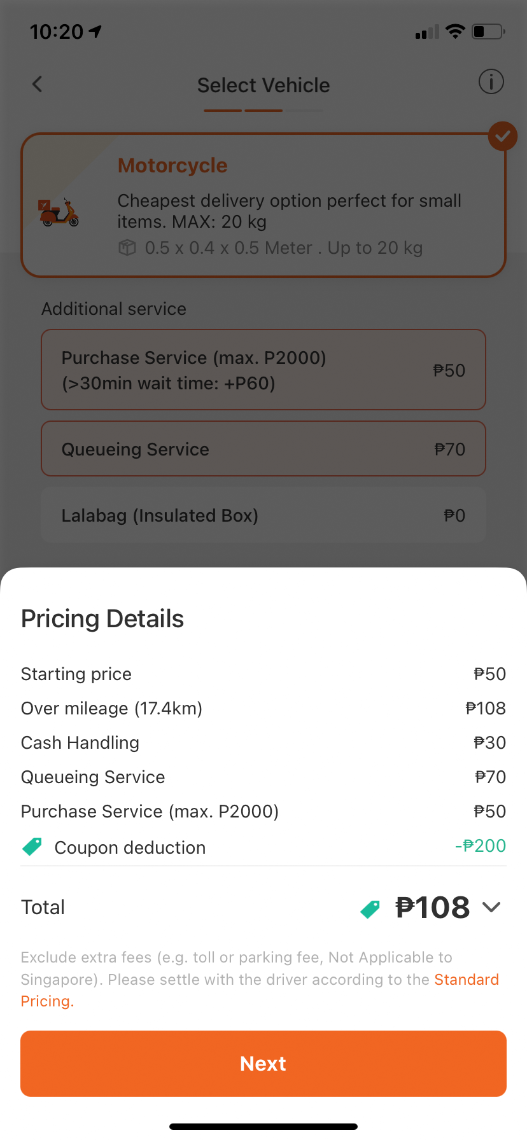Viewport: 527px width, 1140px height.
Task: Click the orange motorcycle scooter icon
Action: point(59,212)
